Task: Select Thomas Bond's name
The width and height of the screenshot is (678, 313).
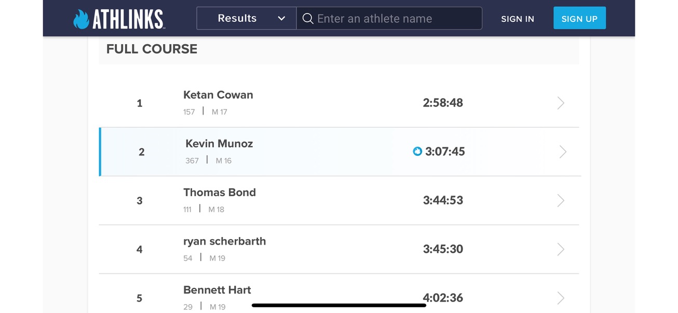Action: click(220, 193)
